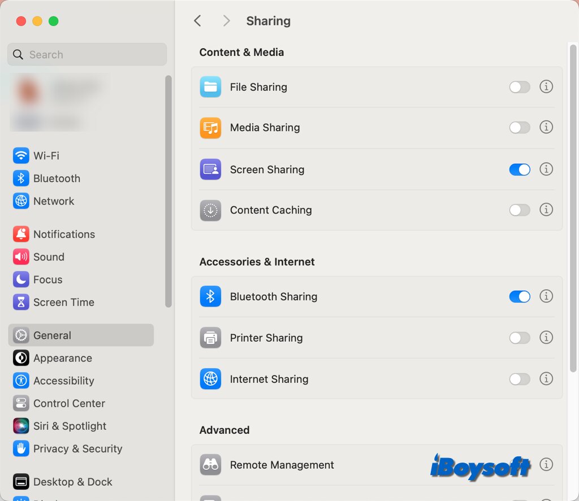Open info for Printer Sharing
Screen dimensions: 579x501
click(x=546, y=338)
